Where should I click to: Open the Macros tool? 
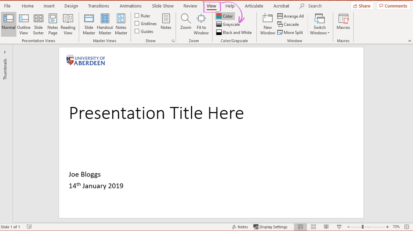tap(343, 23)
